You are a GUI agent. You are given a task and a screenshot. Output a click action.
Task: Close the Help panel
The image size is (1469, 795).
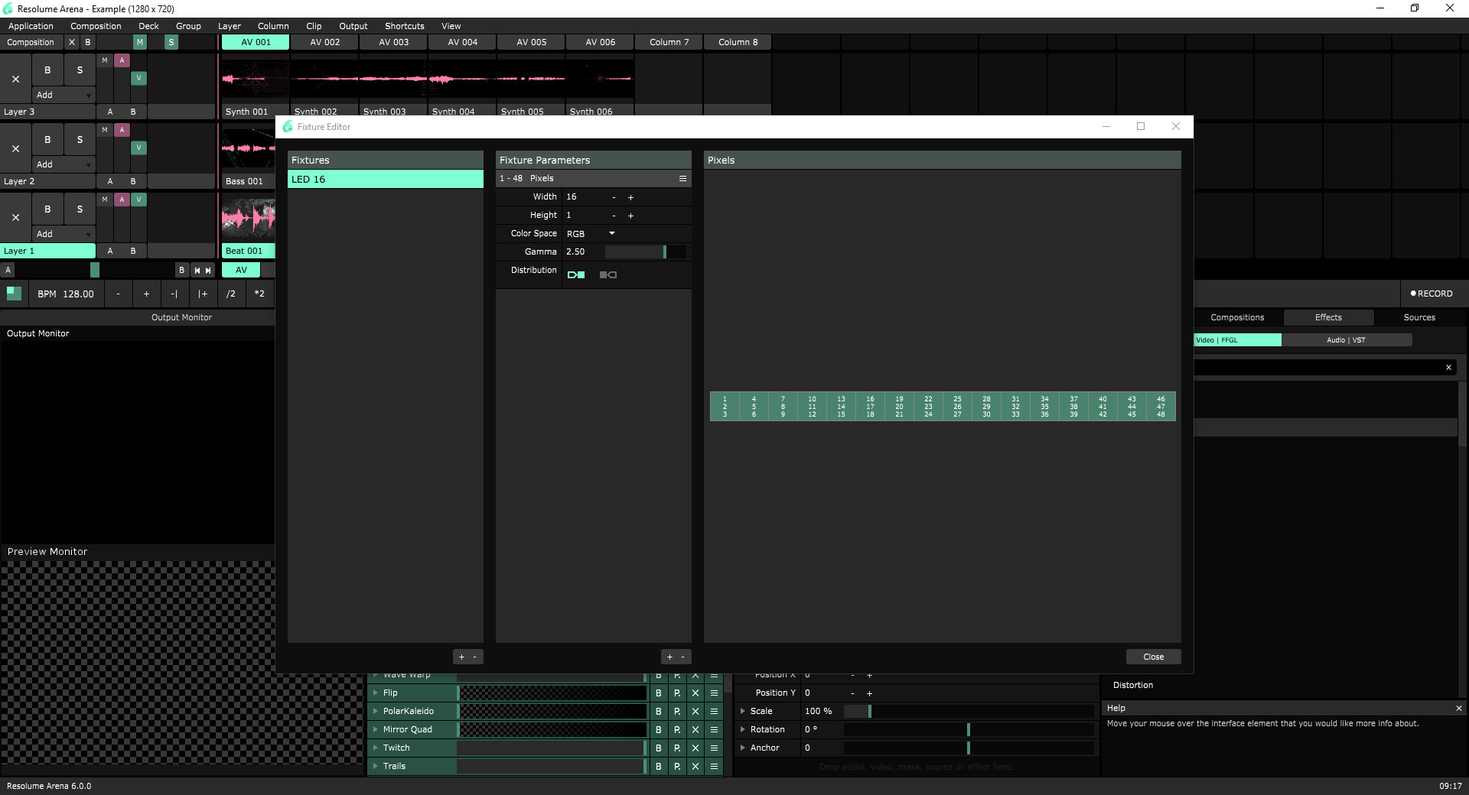pyautogui.click(x=1458, y=709)
